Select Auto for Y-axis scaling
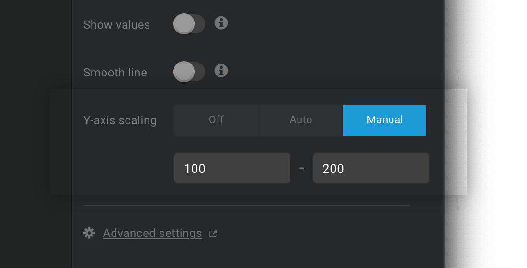The height and width of the screenshot is (268, 527). [301, 120]
